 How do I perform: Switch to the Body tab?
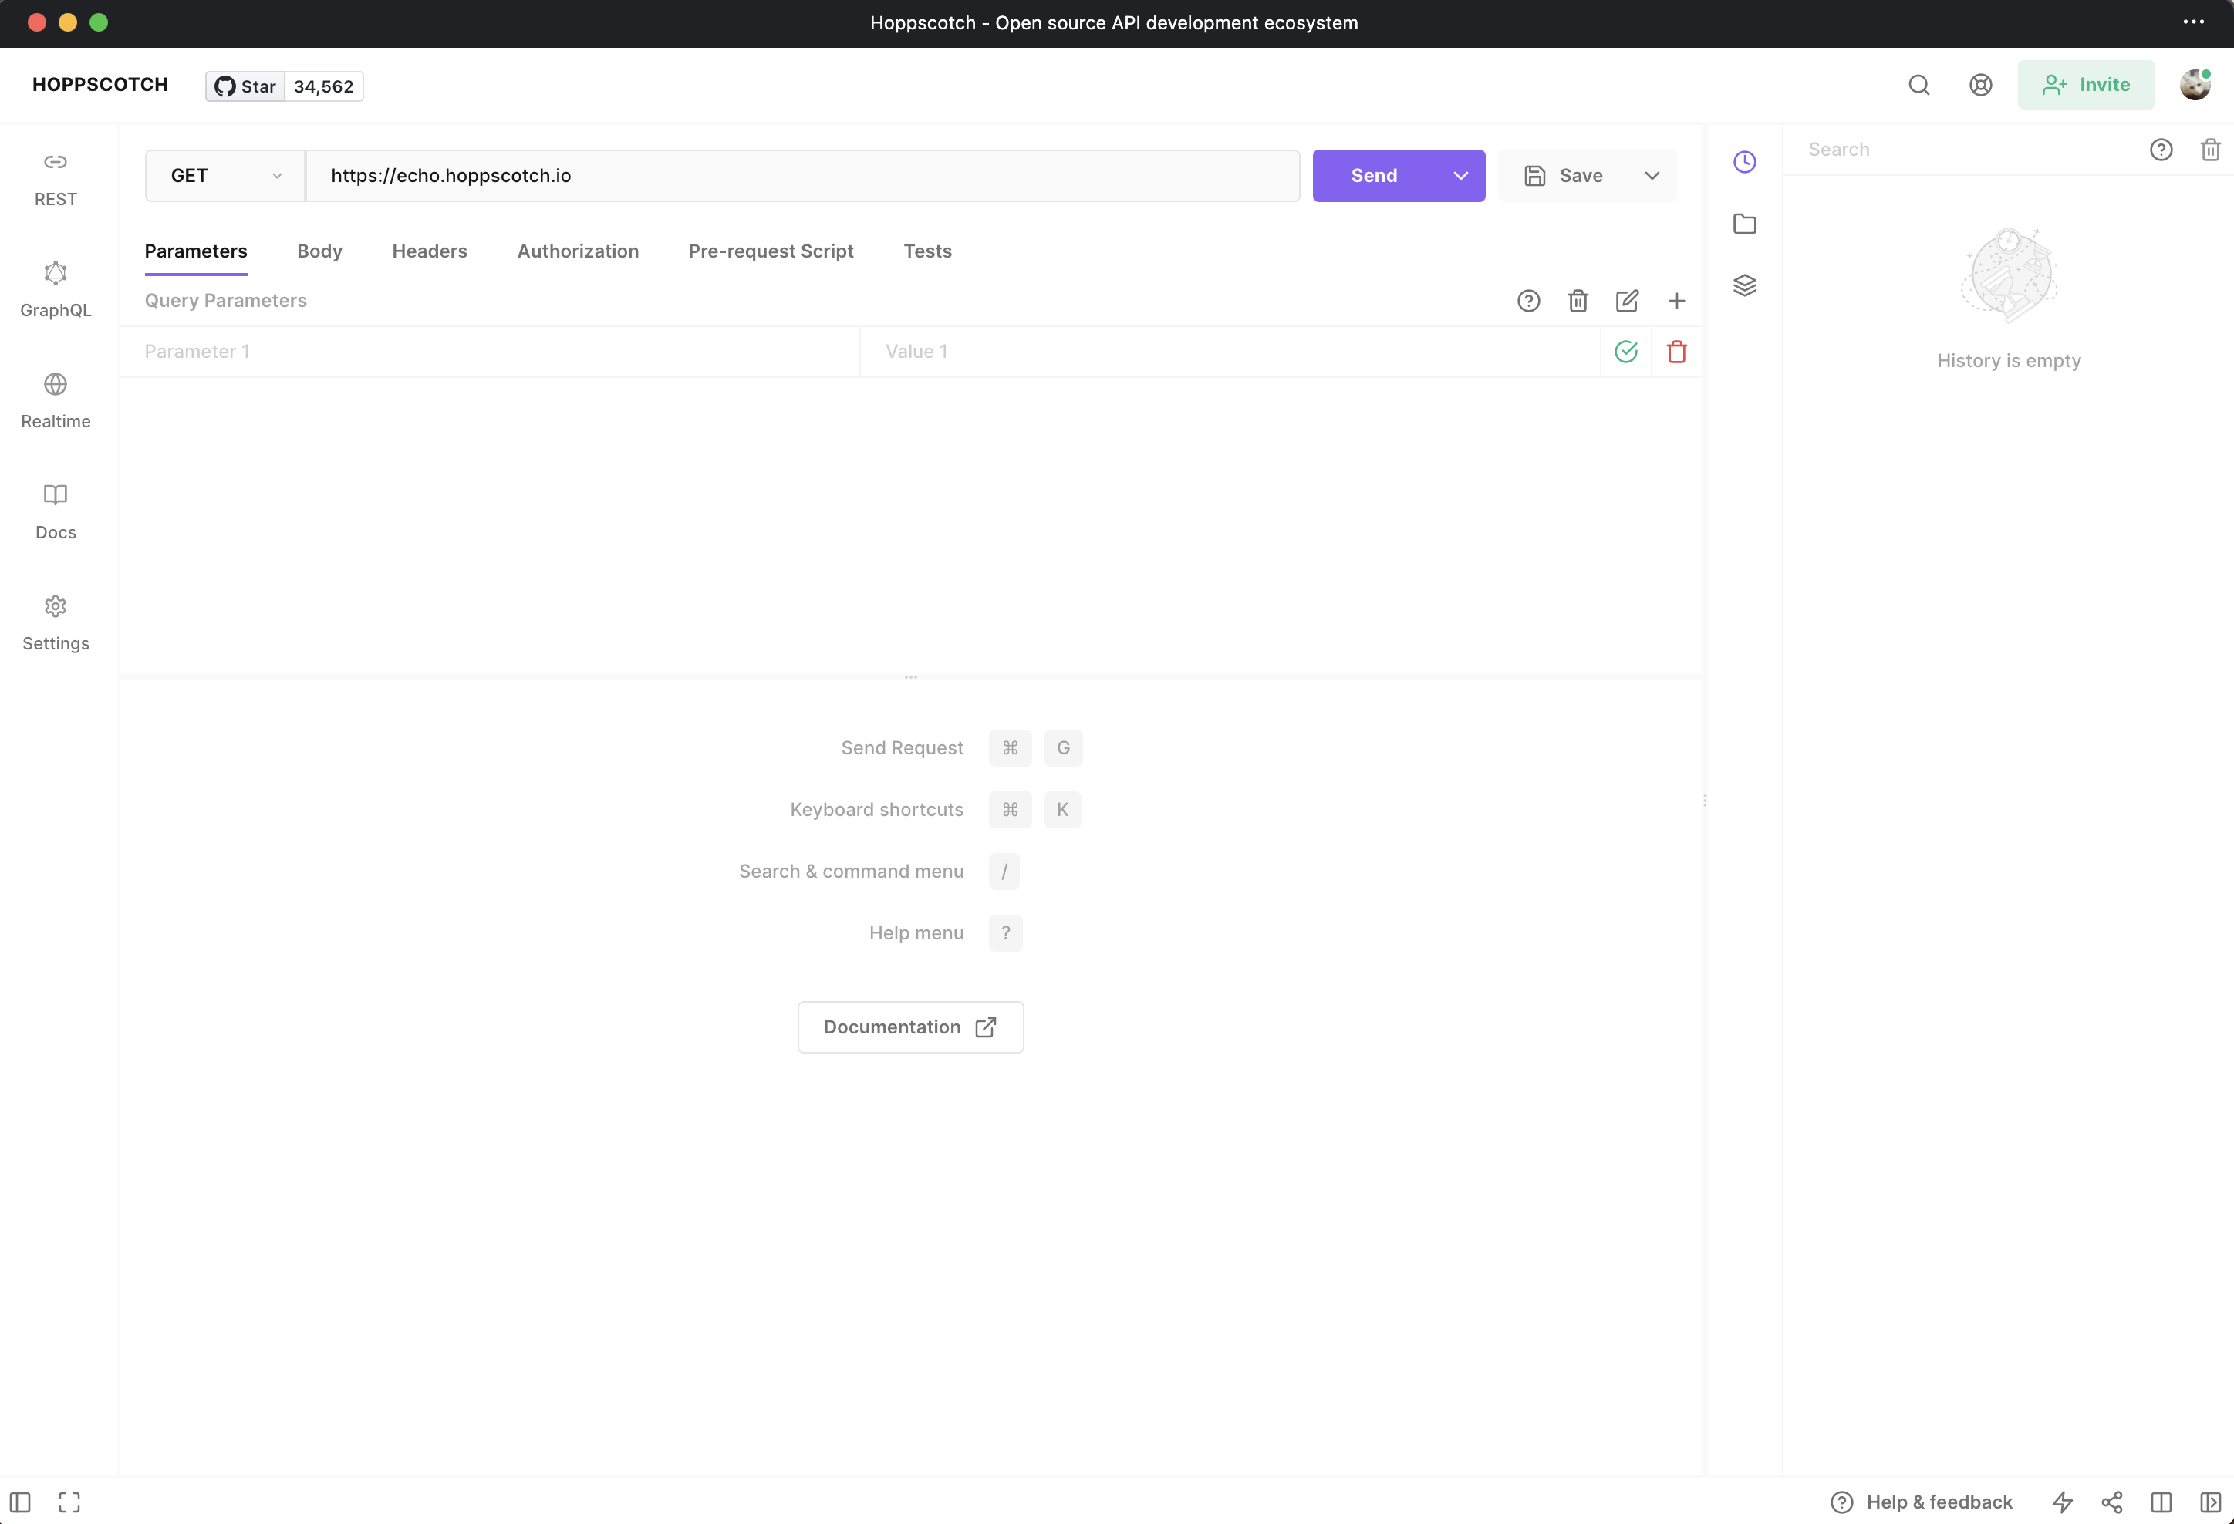[x=319, y=251]
